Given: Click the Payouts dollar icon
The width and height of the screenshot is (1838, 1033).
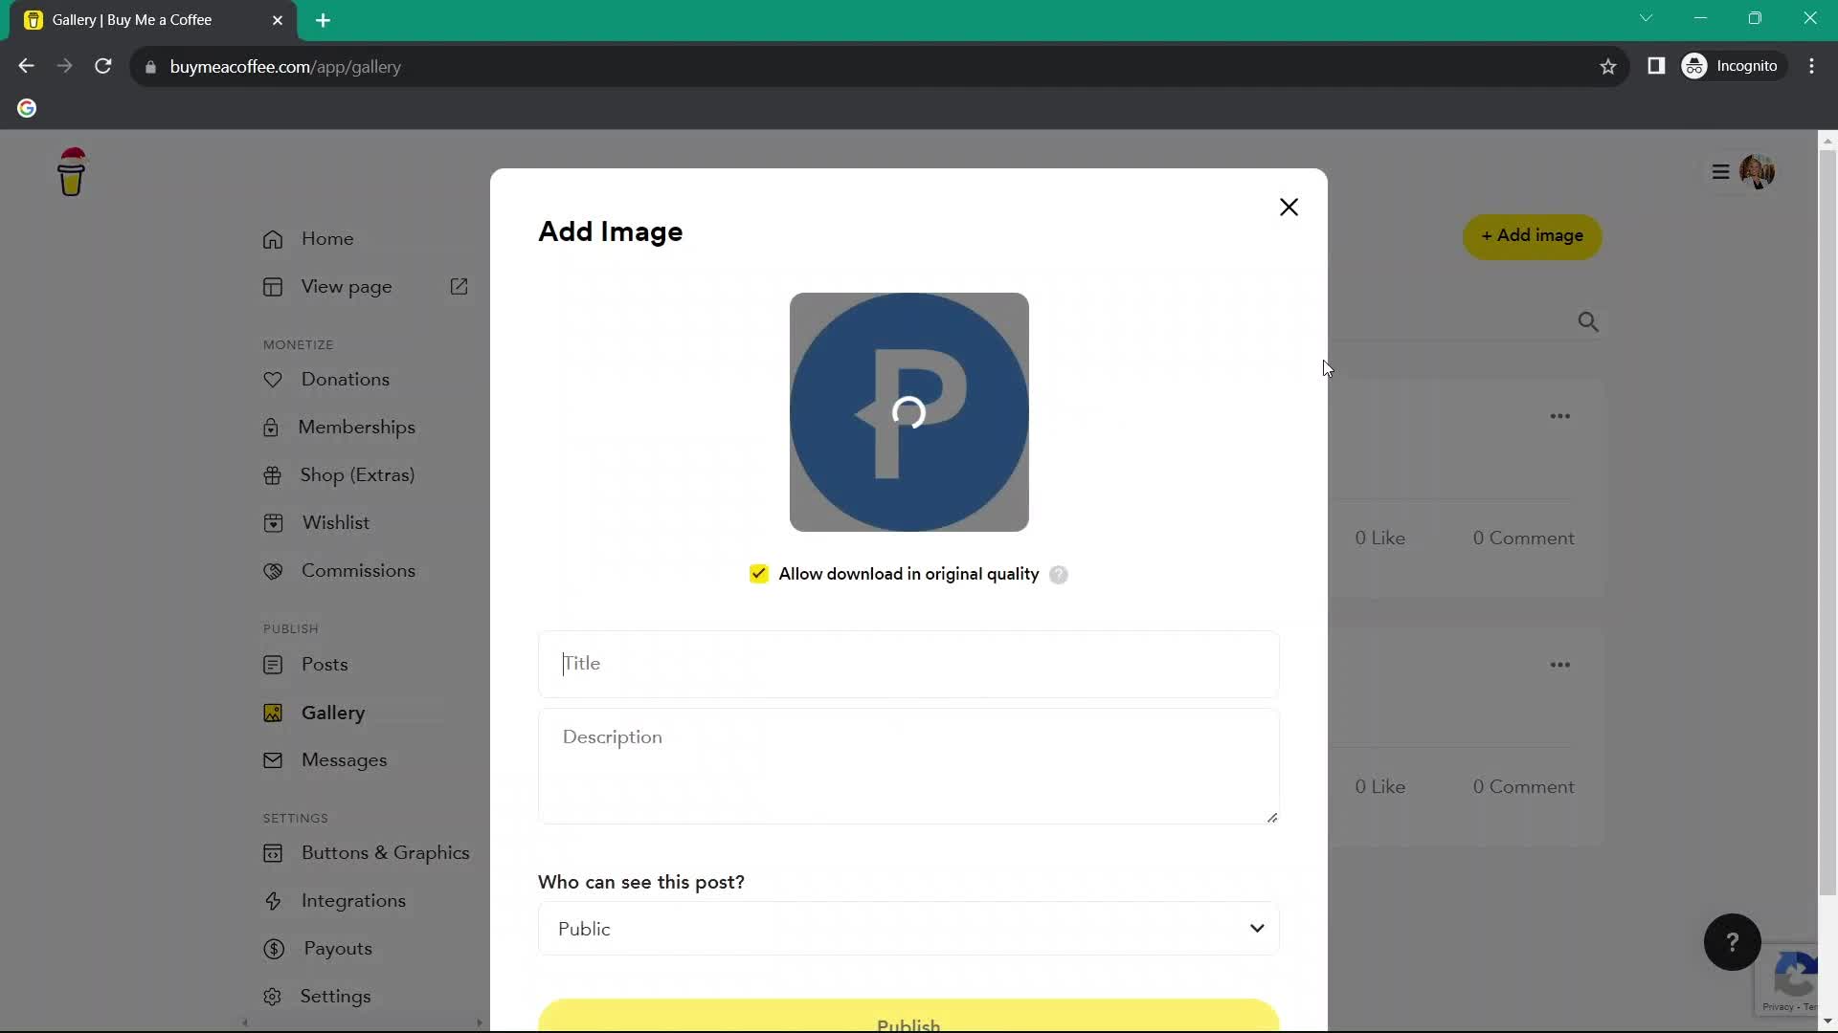Looking at the screenshot, I should 274,949.
